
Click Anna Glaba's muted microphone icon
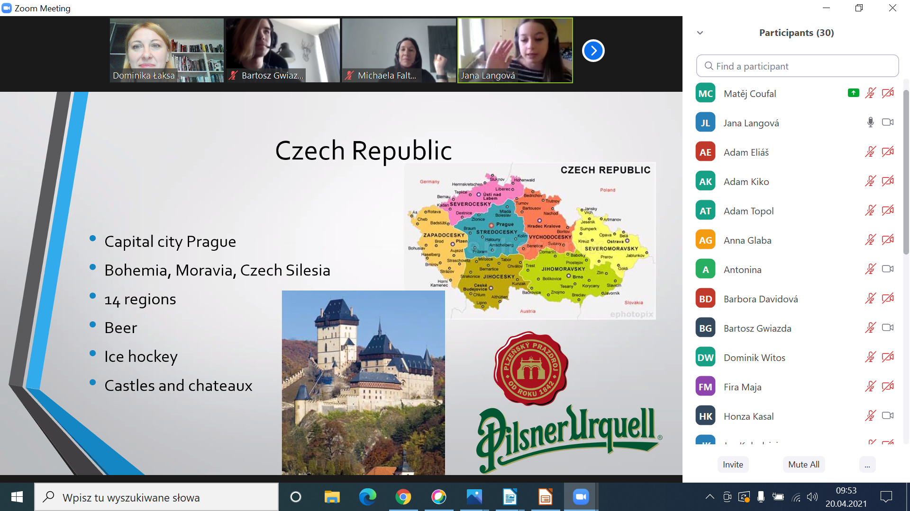pos(870,240)
